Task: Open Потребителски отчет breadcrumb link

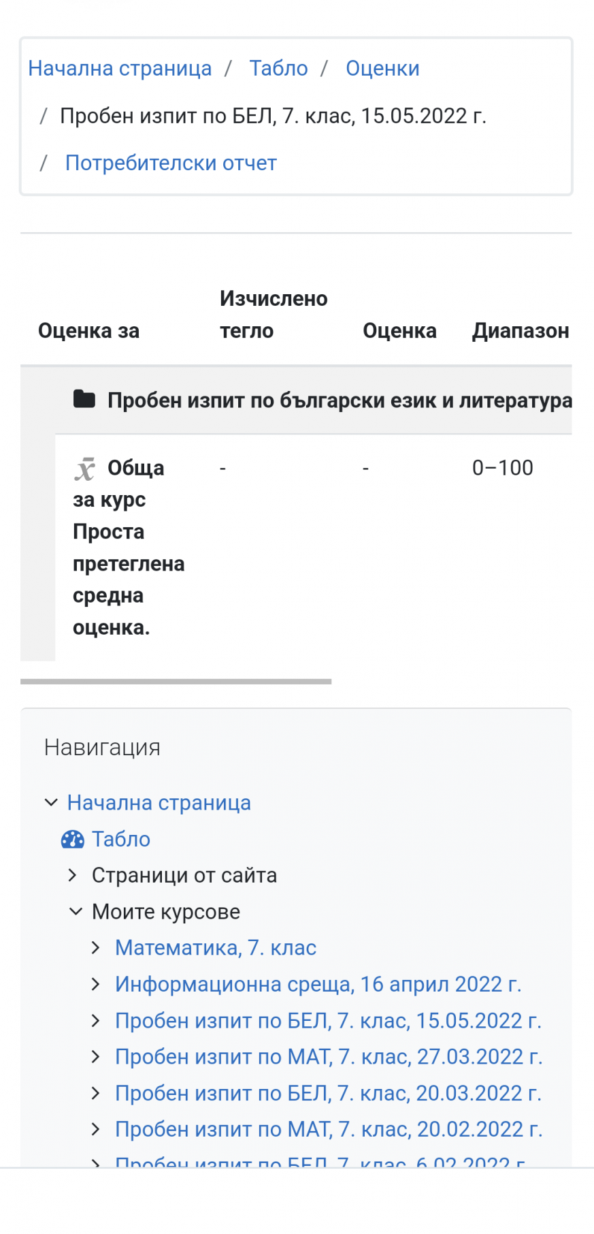Action: click(x=171, y=163)
